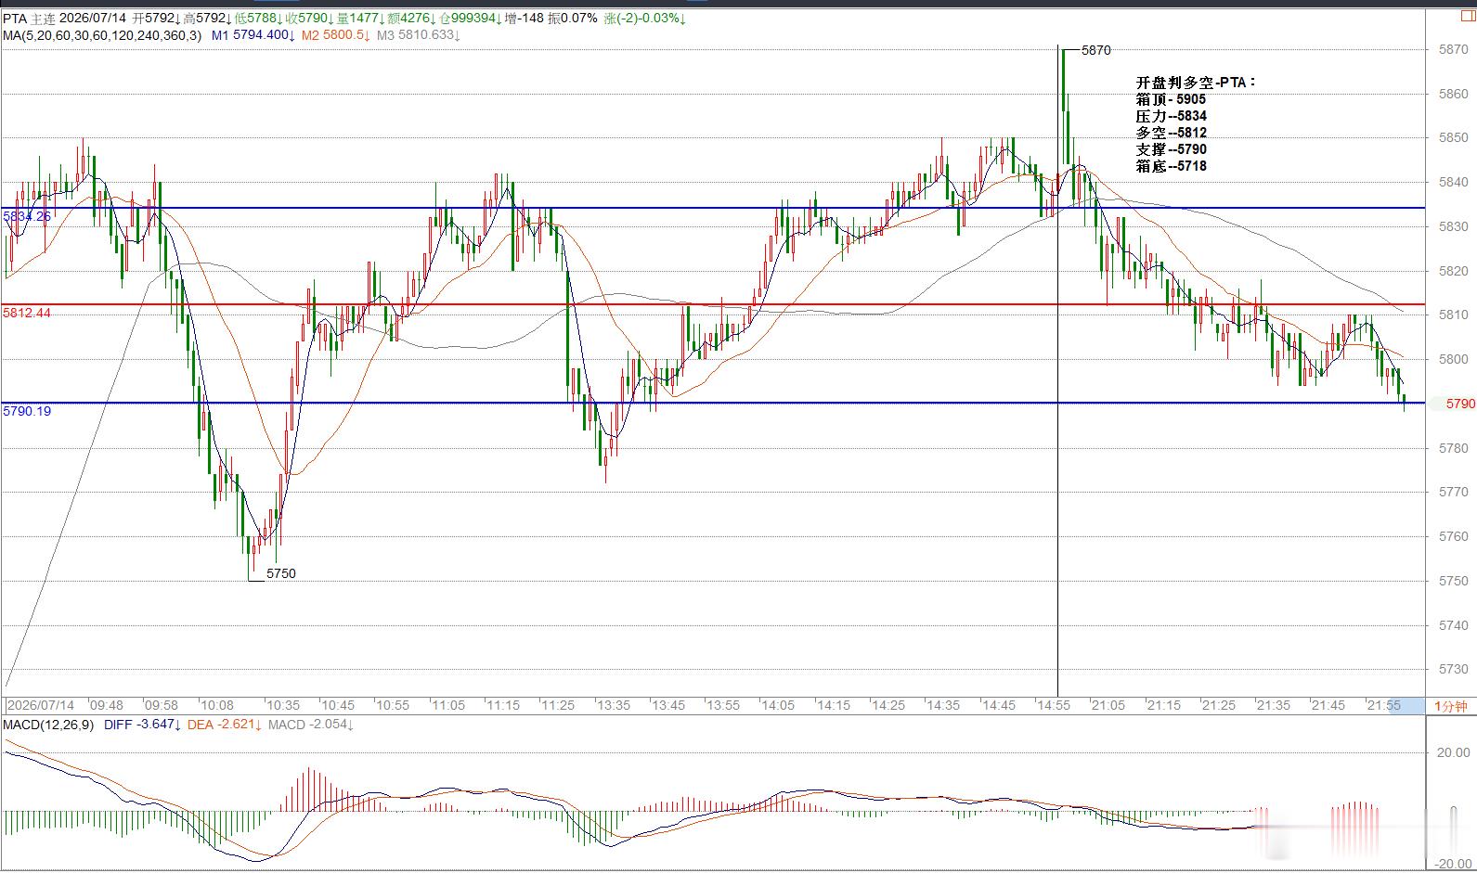Select the MA(5,20,60...) indicator parameters label

[x=101, y=35]
